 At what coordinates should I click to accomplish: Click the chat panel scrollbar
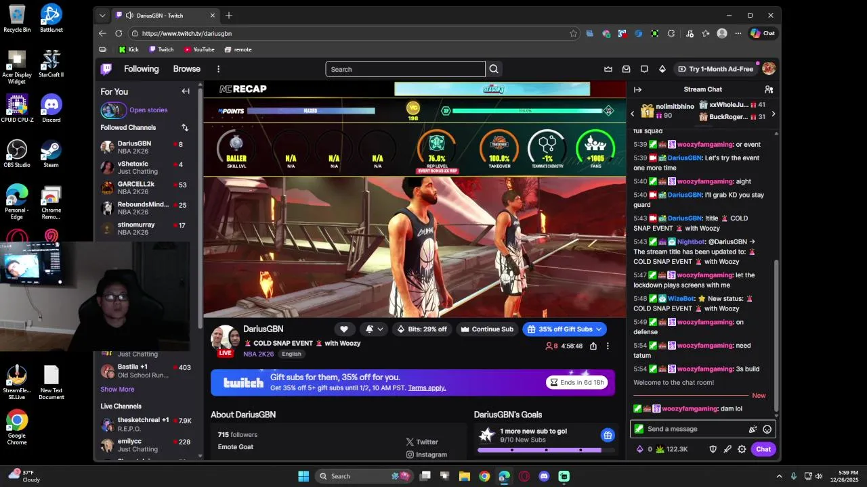(x=776, y=335)
